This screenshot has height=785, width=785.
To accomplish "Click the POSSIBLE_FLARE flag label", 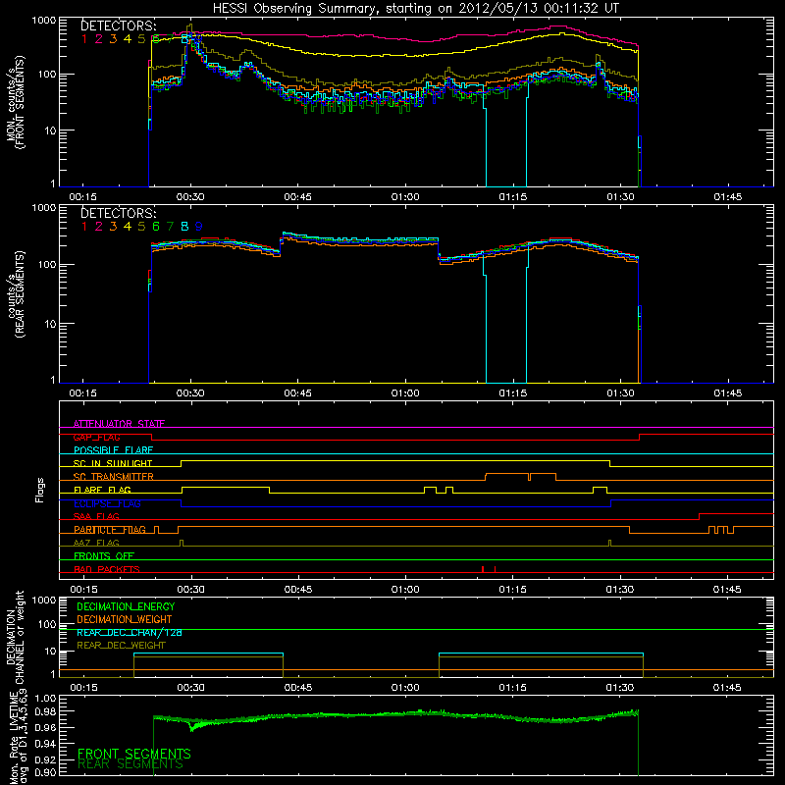I will click(113, 450).
